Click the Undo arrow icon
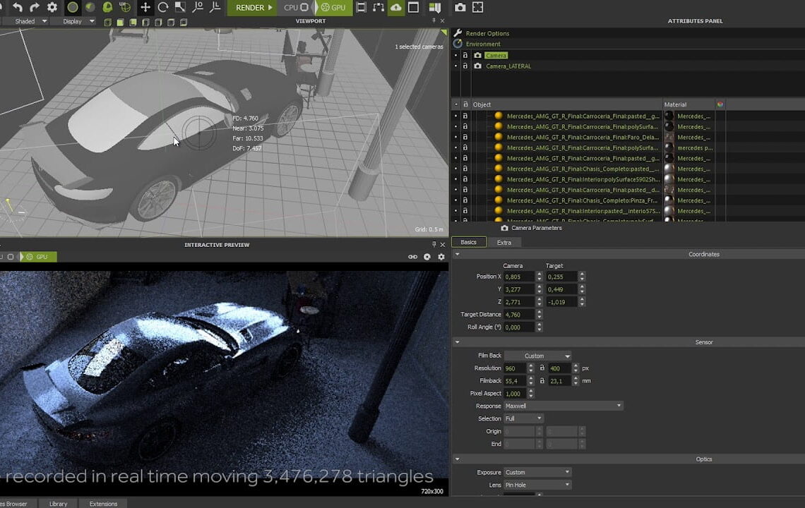 coord(18,8)
